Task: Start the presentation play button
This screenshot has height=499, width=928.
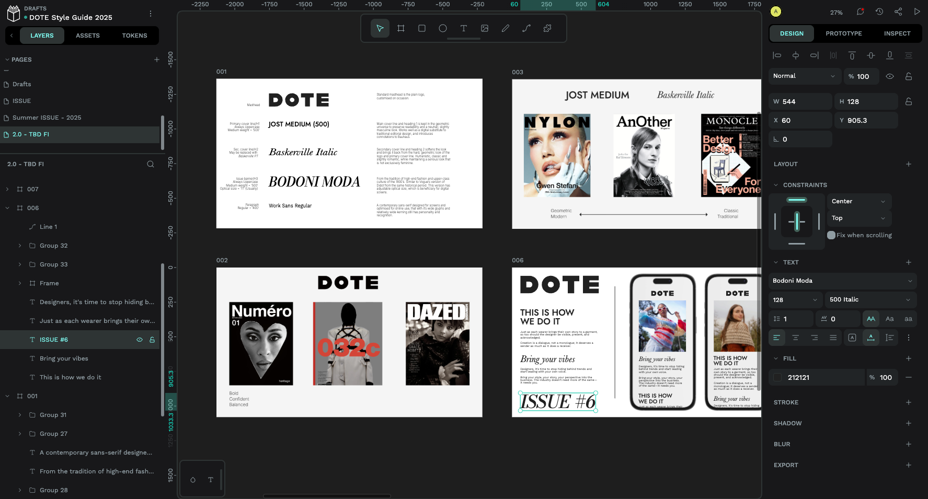Action: (917, 11)
